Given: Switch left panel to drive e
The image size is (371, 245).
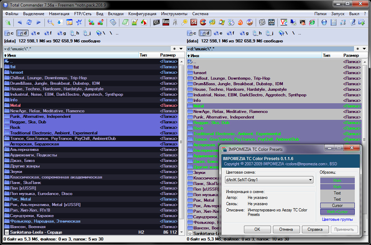Looking at the screenshot, I should [x=36, y=33].
